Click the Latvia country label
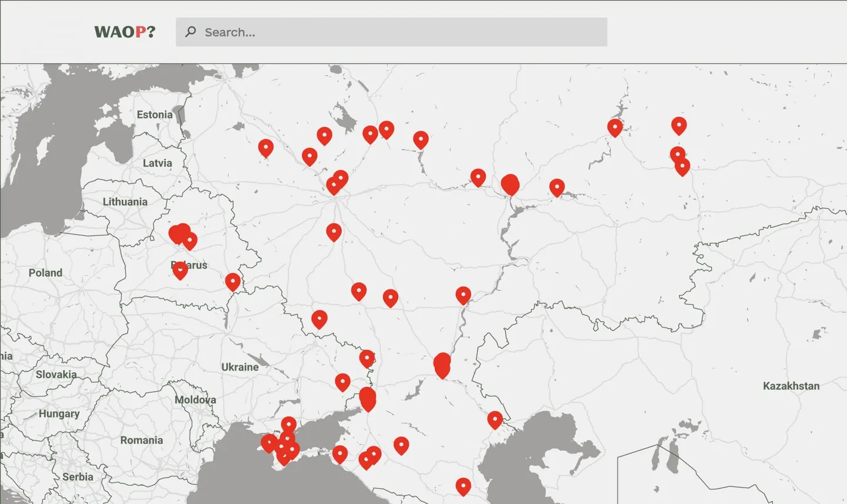Viewport: 847px width, 504px height. click(157, 163)
